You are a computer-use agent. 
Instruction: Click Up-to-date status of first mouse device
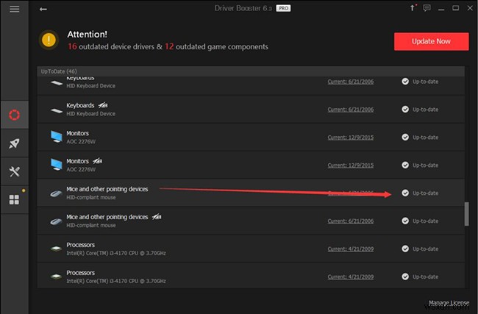421,193
